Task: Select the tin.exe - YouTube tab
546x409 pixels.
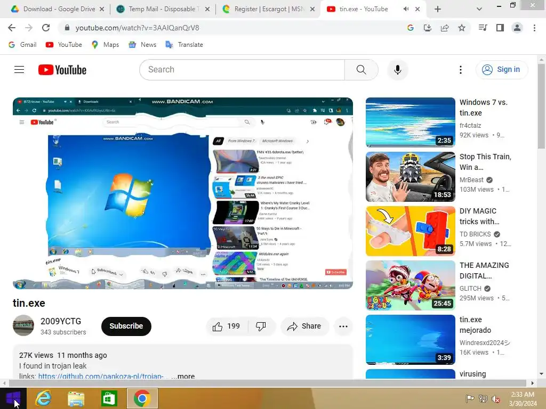Action: [363, 9]
